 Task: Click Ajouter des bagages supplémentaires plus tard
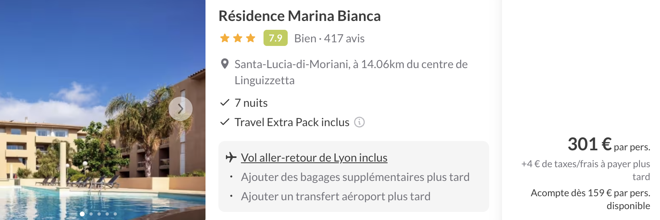click(x=355, y=177)
